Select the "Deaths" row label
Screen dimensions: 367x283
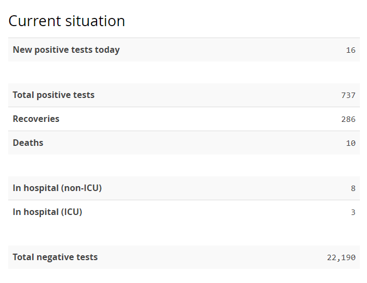(28, 143)
